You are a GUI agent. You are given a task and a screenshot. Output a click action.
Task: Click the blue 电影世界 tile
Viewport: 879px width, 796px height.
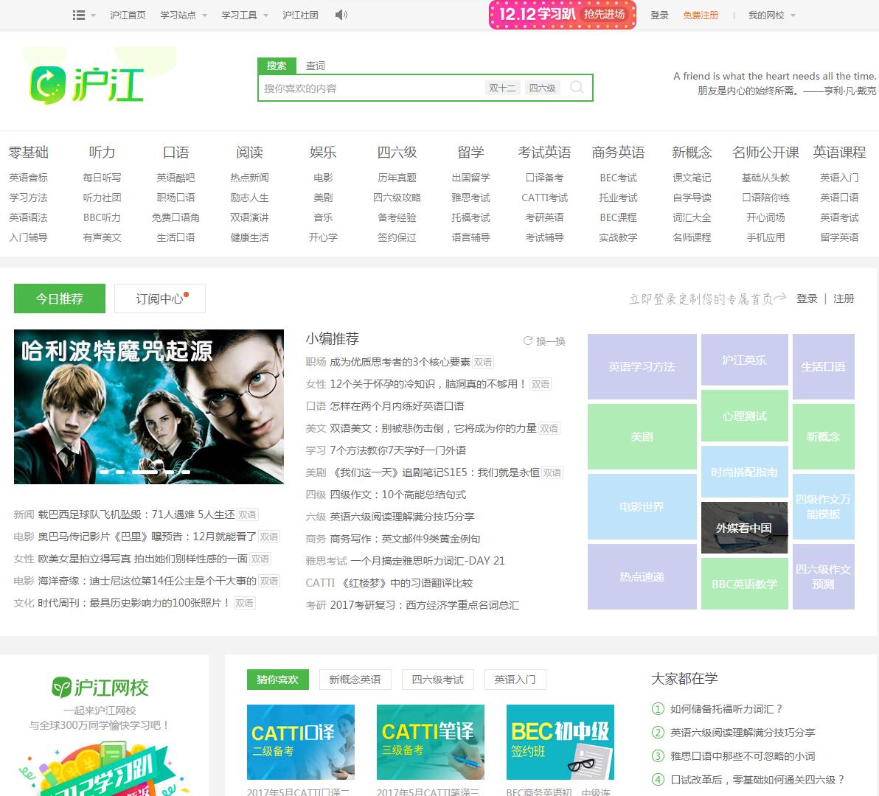pos(642,506)
